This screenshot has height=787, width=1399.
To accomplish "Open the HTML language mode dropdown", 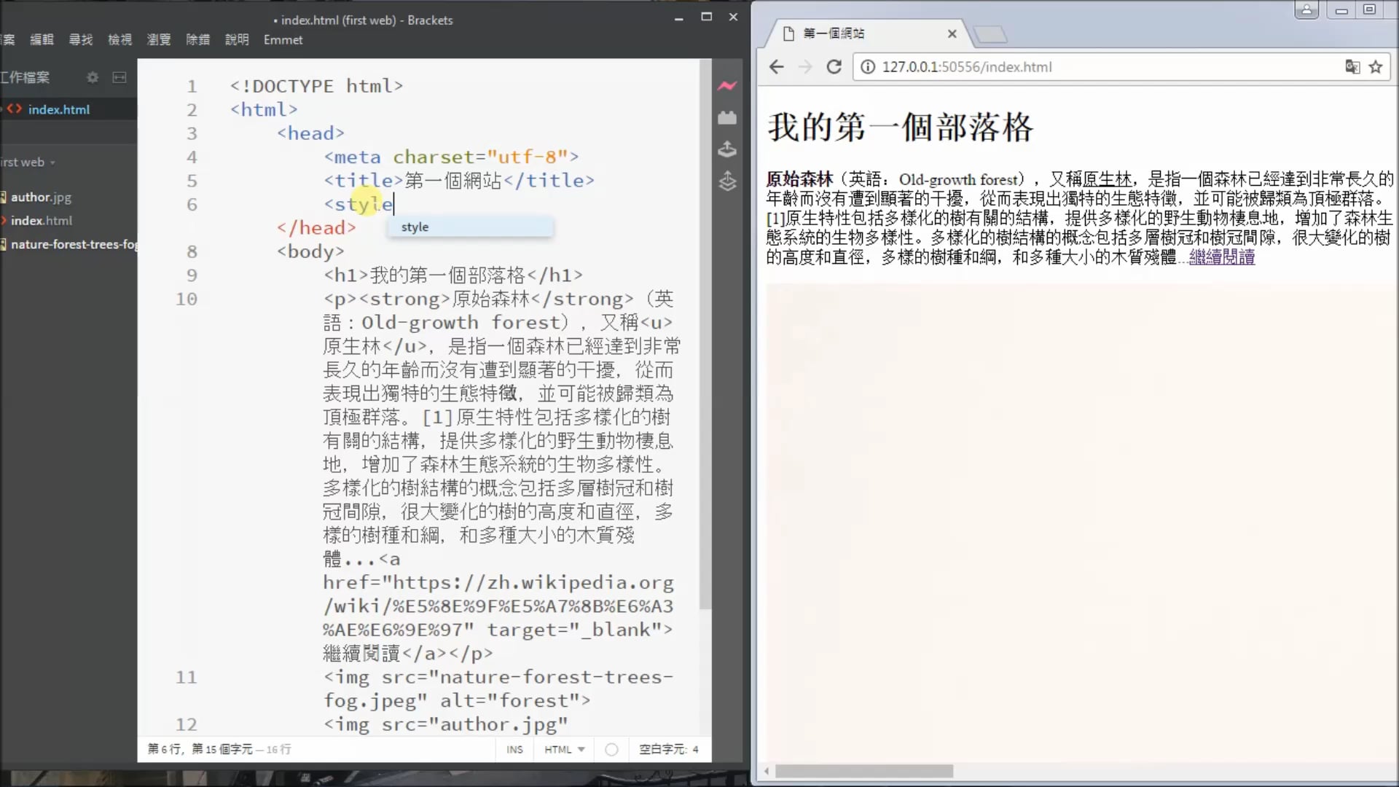I will (x=564, y=749).
